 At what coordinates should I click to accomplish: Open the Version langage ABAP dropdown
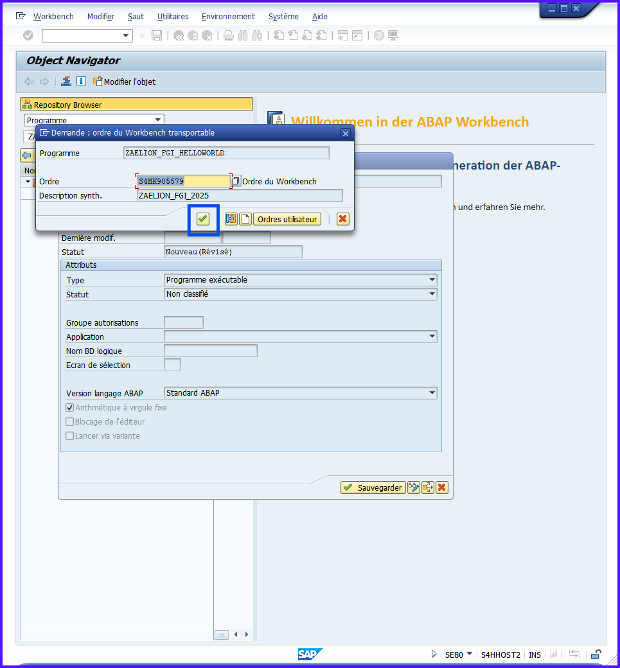coord(432,393)
